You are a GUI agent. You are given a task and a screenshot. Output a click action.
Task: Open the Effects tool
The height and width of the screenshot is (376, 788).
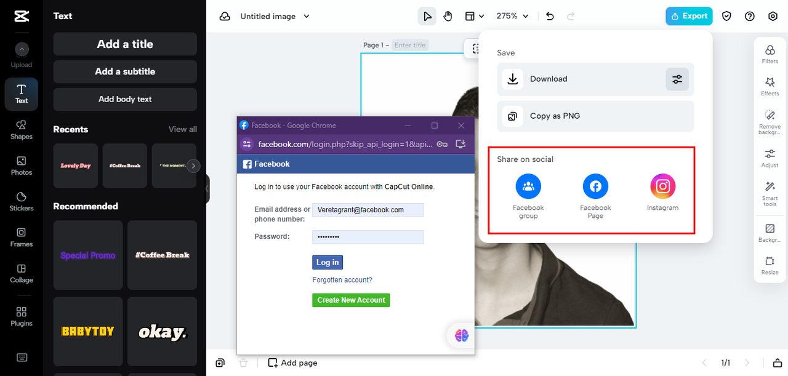click(770, 86)
